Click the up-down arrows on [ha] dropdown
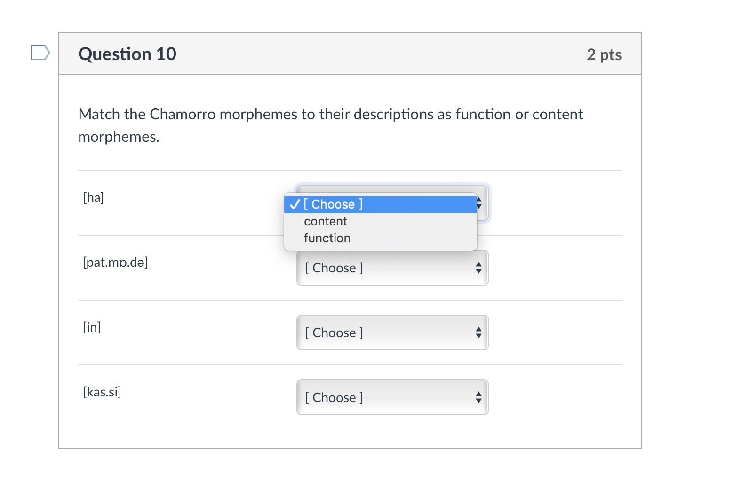Image resolution: width=749 pixels, height=480 pixels. 479,203
